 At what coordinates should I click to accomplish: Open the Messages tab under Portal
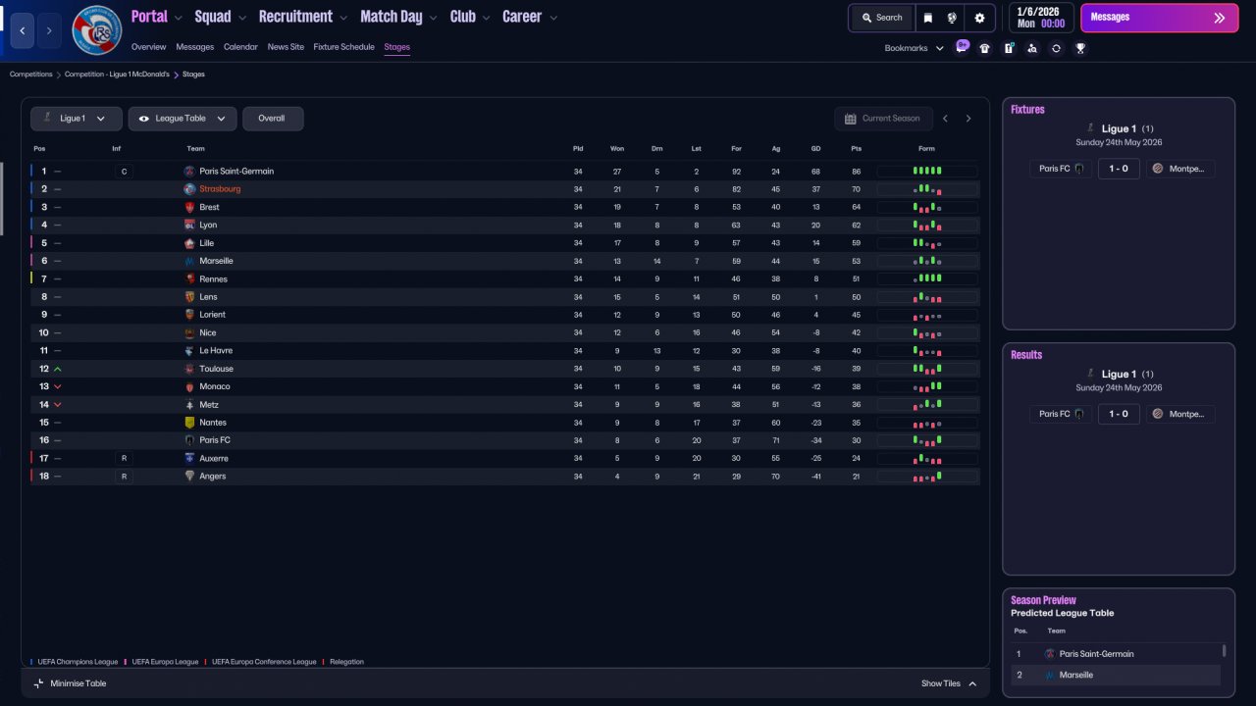(195, 47)
